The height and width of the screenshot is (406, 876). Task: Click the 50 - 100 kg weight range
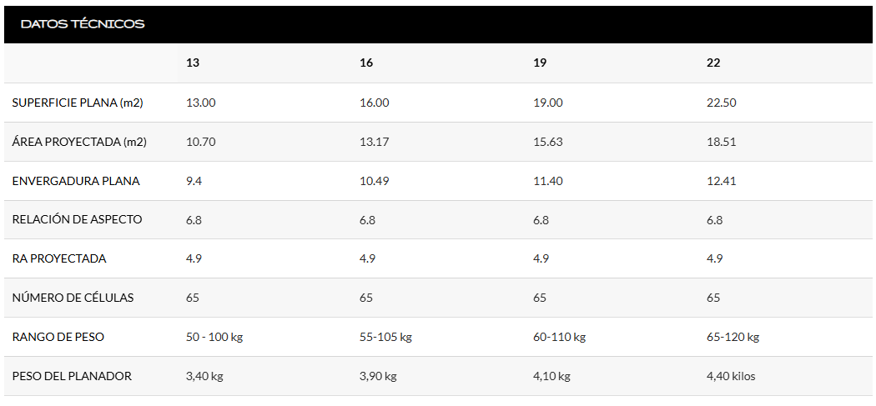[214, 338]
